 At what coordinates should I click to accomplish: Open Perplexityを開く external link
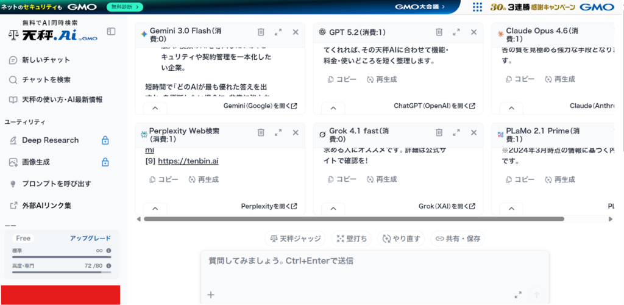269,206
